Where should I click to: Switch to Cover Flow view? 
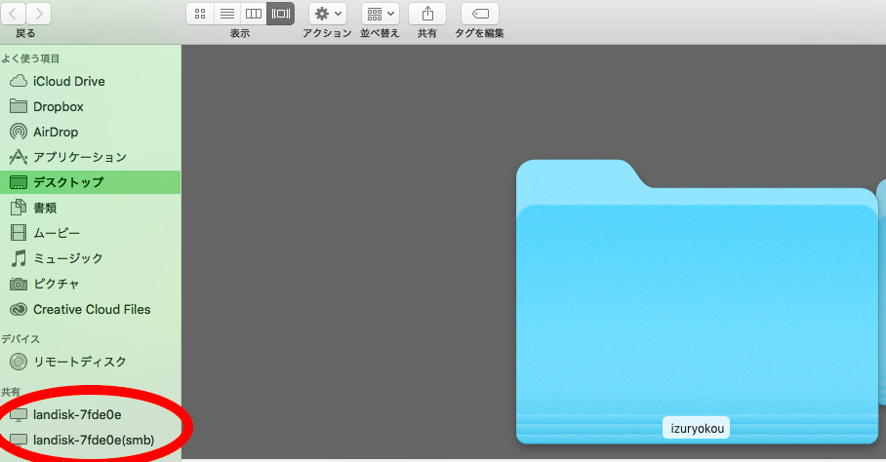(281, 14)
